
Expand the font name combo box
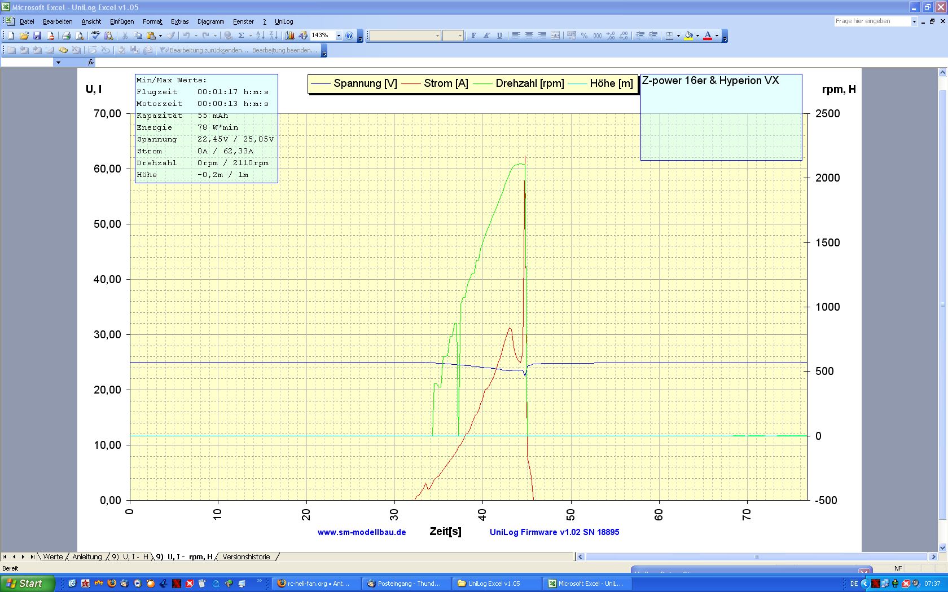(437, 36)
